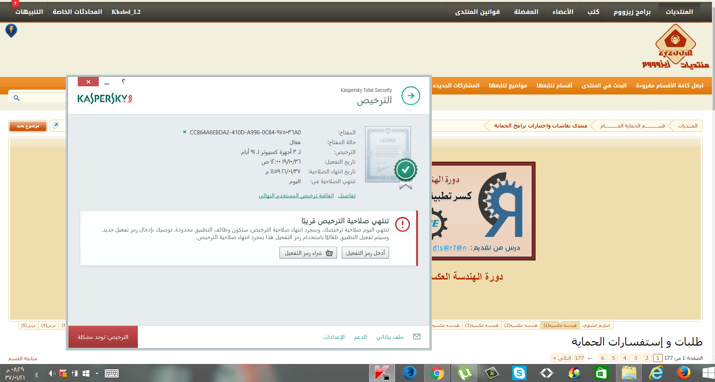Click the Buy activation code button (شراء رمز التفعيل)
715x382 pixels.
coord(308,253)
